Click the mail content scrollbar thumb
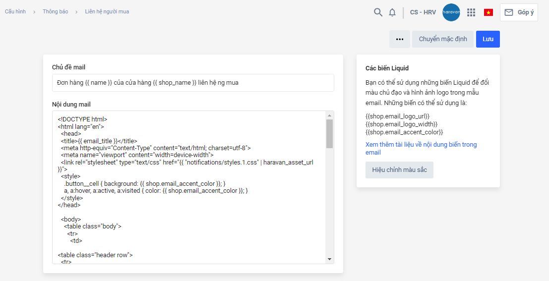The image size is (549, 281). (x=329, y=134)
